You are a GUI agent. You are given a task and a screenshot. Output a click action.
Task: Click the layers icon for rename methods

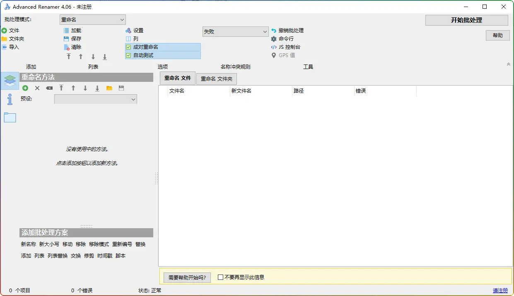tap(10, 81)
